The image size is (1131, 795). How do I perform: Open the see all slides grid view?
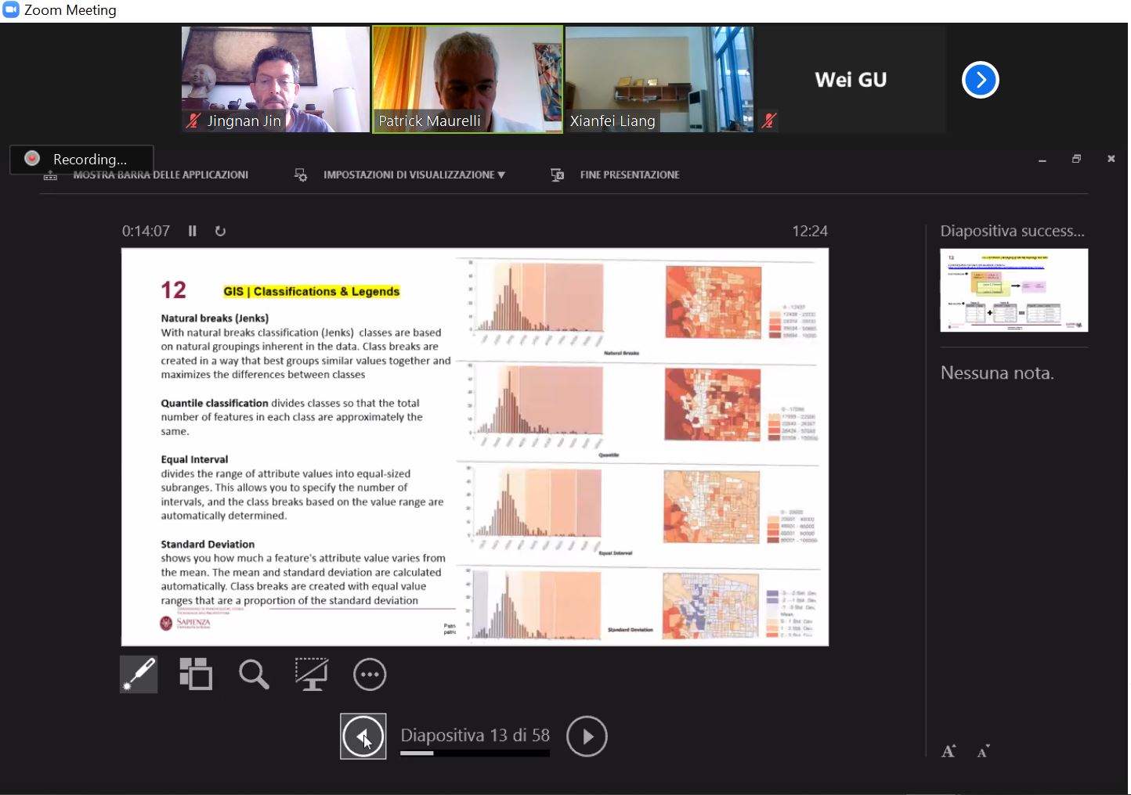tap(196, 674)
